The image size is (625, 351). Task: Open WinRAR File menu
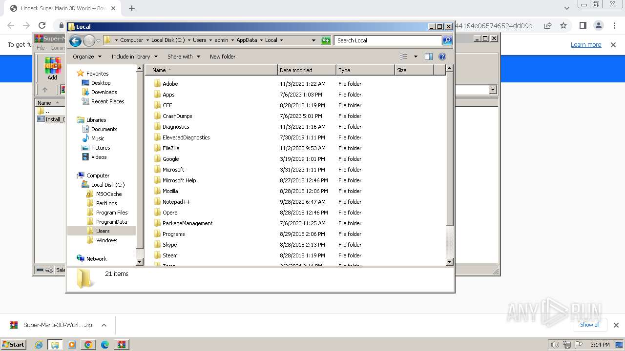(x=41, y=48)
